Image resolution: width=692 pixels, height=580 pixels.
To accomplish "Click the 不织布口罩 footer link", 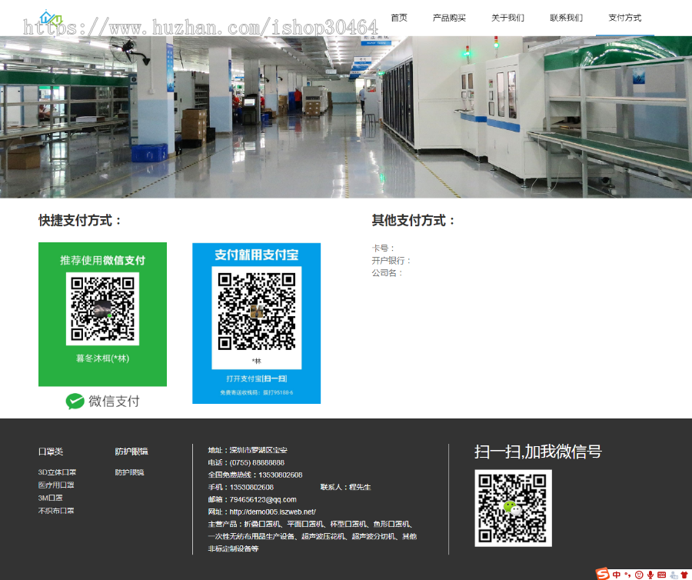I will [x=56, y=511].
